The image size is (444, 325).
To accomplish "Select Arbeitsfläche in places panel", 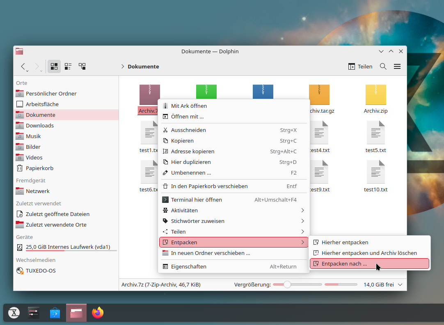I will pyautogui.click(x=66, y=105).
